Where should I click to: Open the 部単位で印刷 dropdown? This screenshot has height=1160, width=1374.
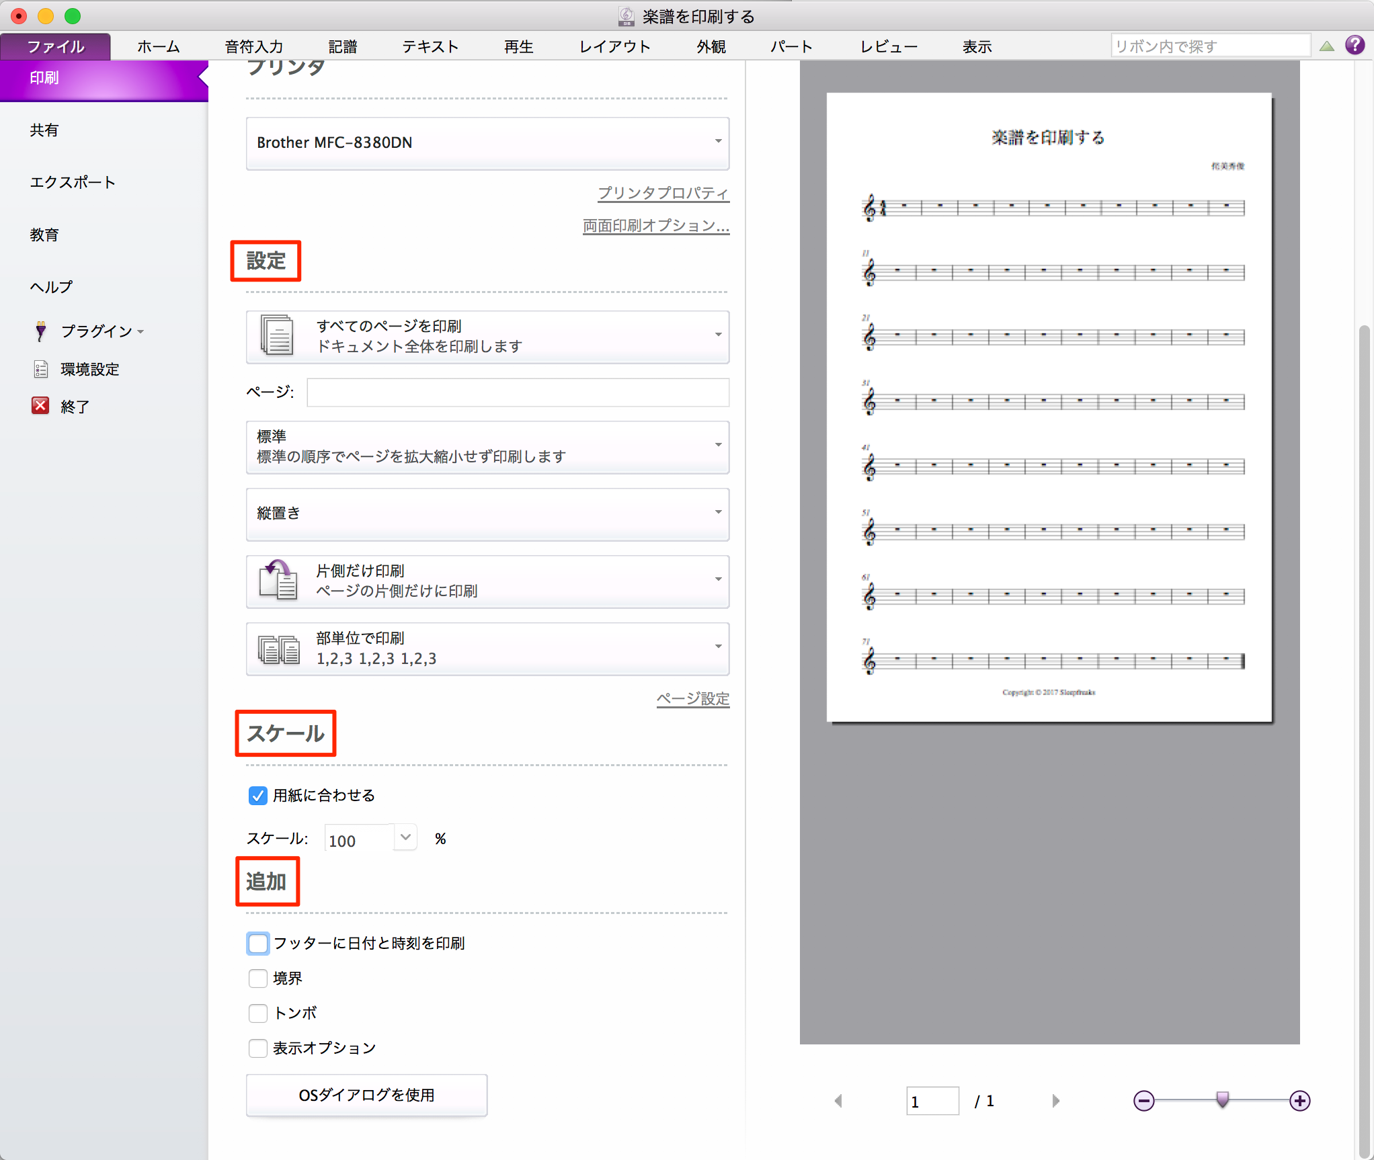click(x=487, y=648)
